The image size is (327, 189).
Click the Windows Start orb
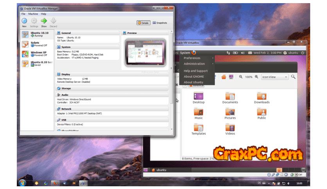[x=22, y=183]
